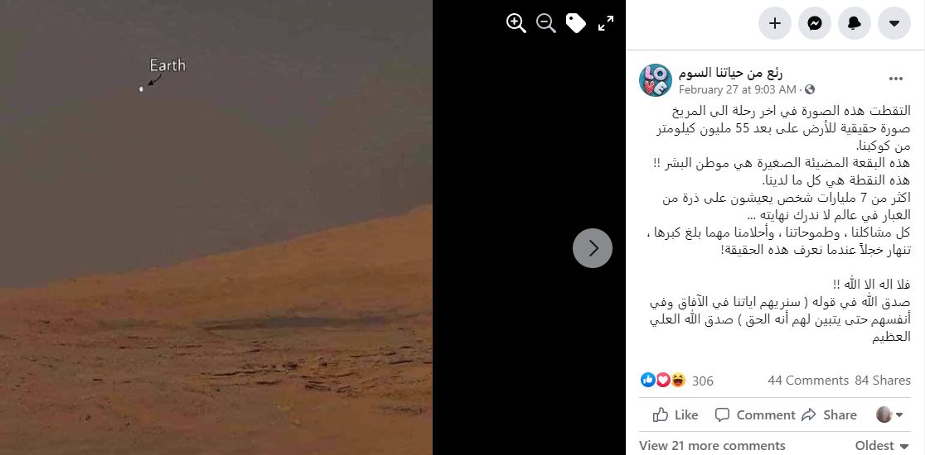This screenshot has width=925, height=455.
Task: Open the account dropdown arrow
Action: pyautogui.click(x=894, y=23)
